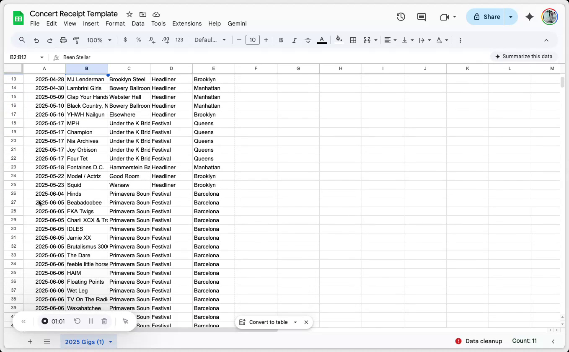
Task: Click the Share button
Action: click(x=486, y=17)
